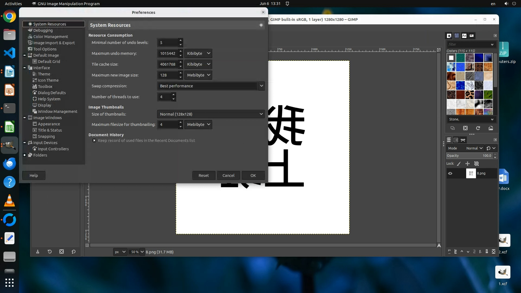521x293 pixels.
Task: Select Toolbox preferences page
Action: click(45, 87)
